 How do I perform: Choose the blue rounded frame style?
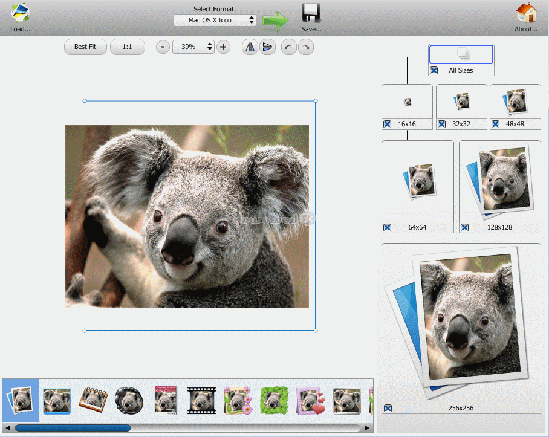(57, 401)
